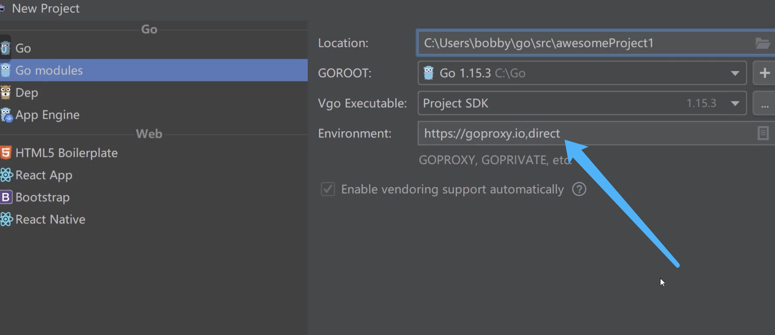Click the Dep gopher icon

click(x=5, y=92)
